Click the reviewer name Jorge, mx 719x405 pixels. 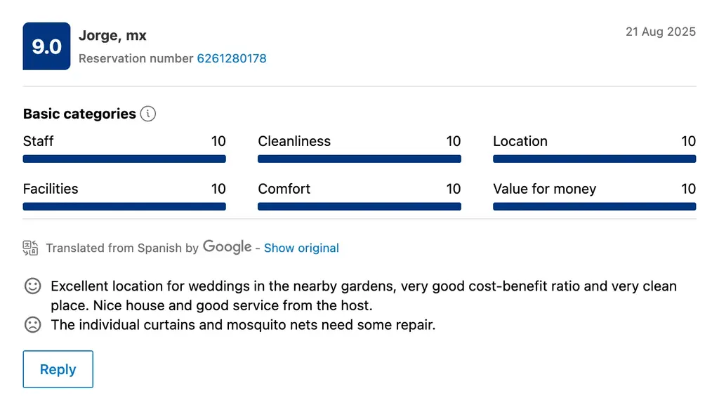[x=112, y=36]
